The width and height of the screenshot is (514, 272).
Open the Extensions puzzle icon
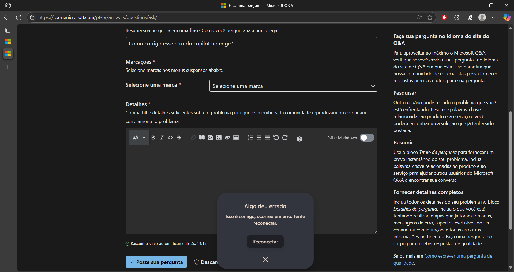point(457,17)
